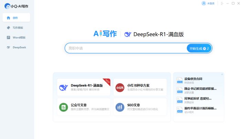The image size is (241, 139).
Task: Click the AI写作 title logo
Action: pos(105,34)
